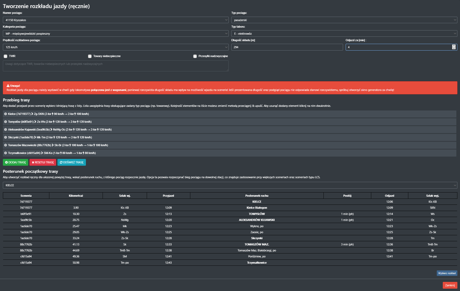
Task: Open the Typ taboru dropdown
Action: point(344,34)
